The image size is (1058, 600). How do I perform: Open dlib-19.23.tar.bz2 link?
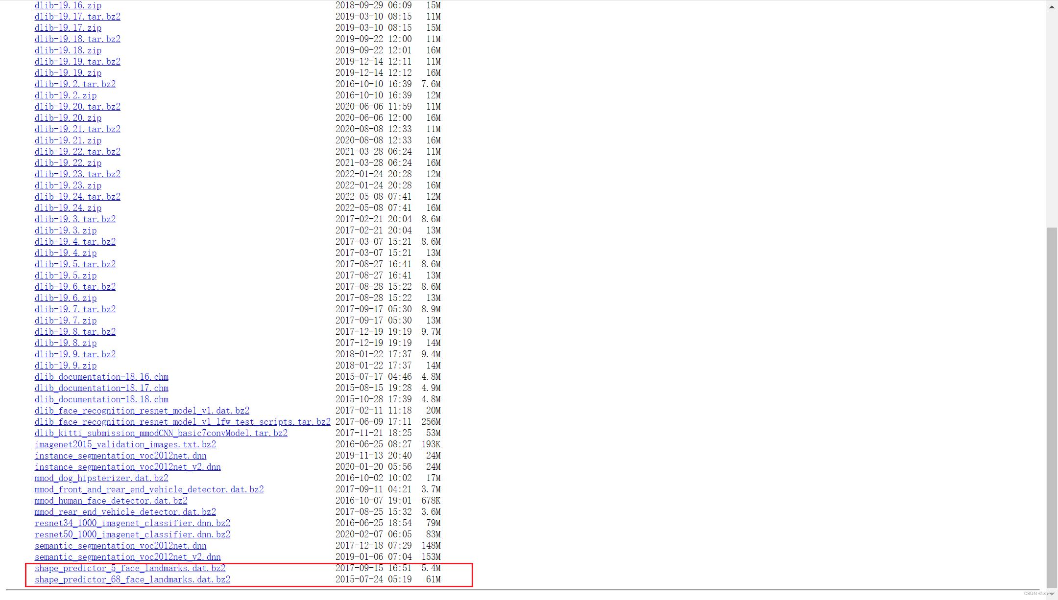[77, 174]
